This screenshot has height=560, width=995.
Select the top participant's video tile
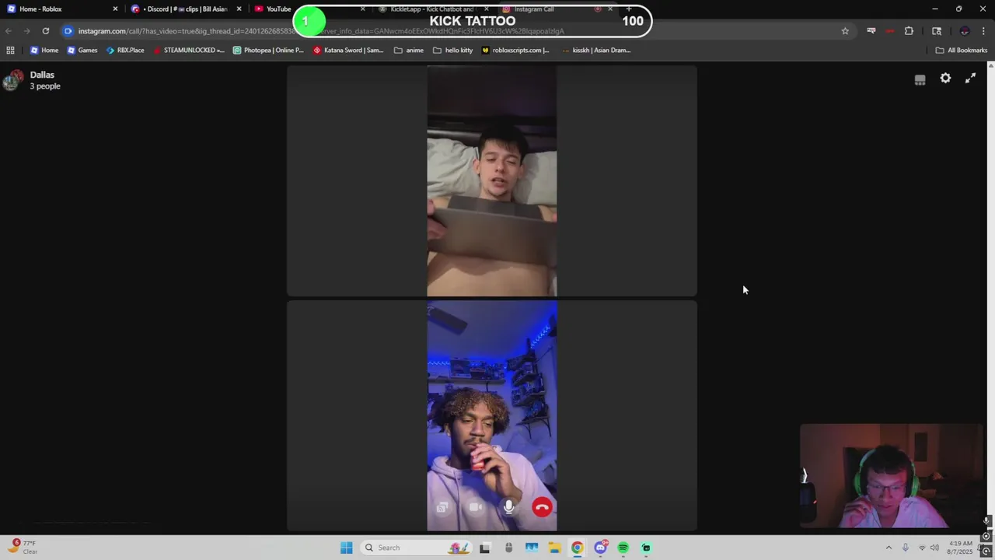(492, 181)
